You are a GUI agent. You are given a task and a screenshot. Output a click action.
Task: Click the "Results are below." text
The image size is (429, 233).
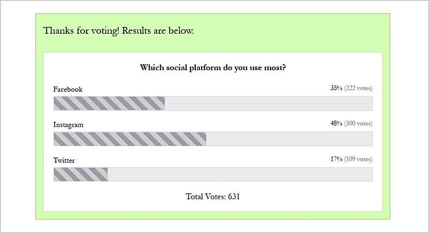pos(158,31)
